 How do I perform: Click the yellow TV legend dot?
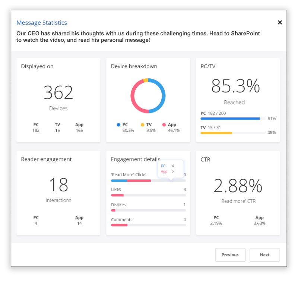(142, 125)
